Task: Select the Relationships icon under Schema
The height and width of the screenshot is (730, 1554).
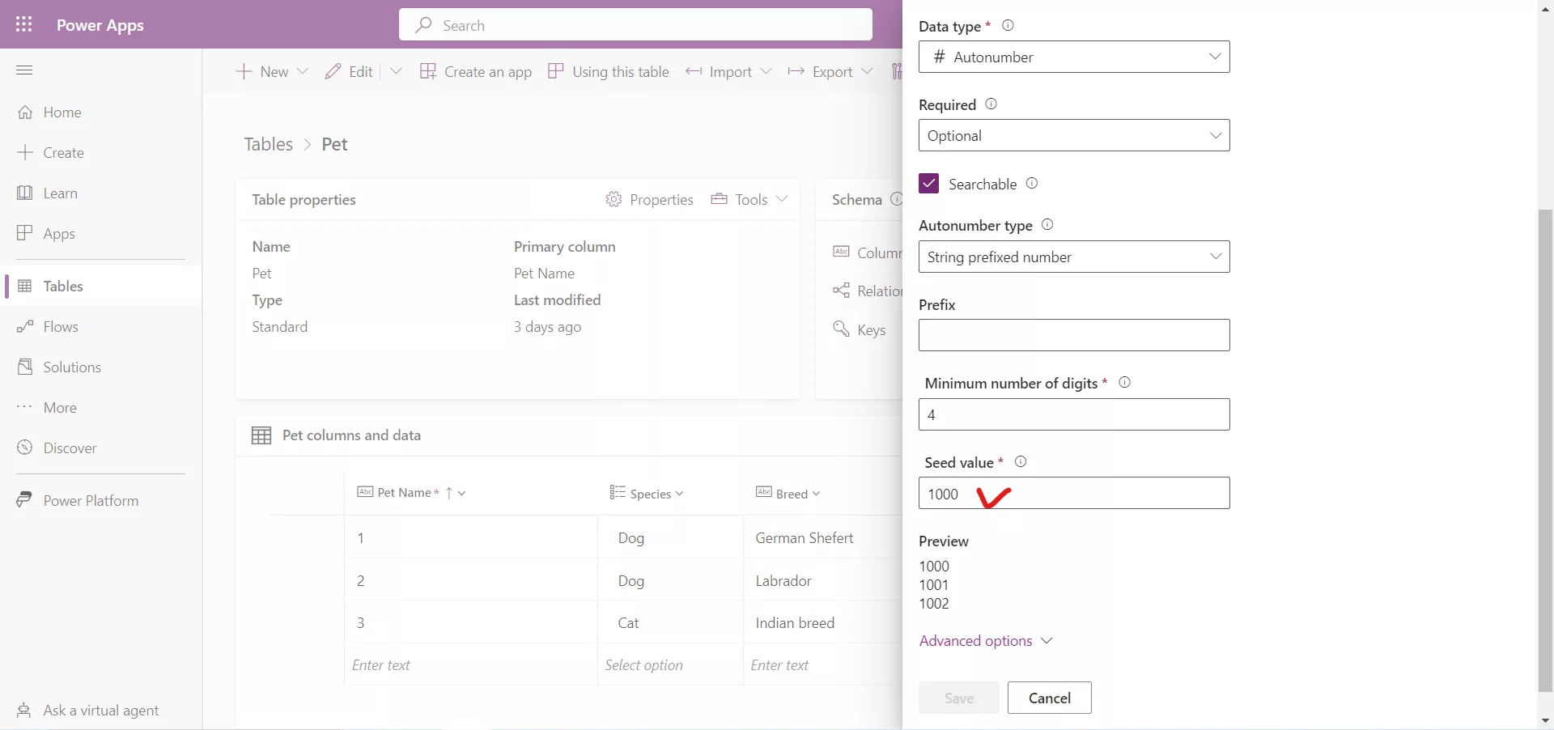Action: (x=842, y=291)
